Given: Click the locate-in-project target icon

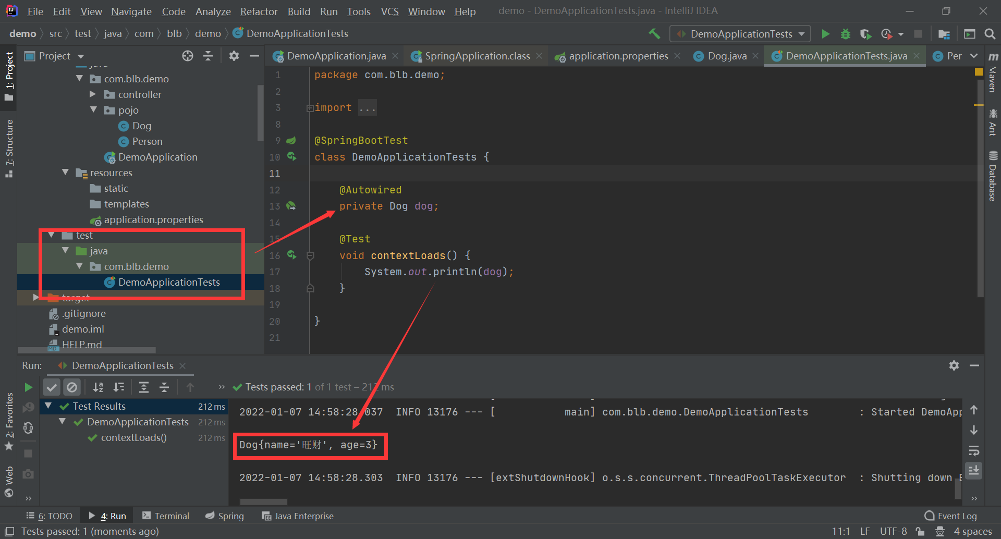Looking at the screenshot, I should [188, 56].
